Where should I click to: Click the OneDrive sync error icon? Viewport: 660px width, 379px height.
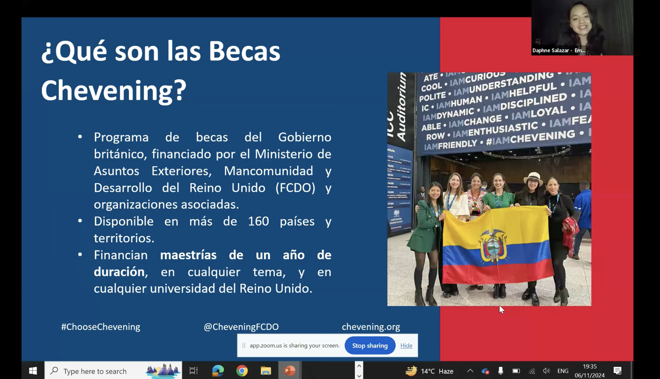pyautogui.click(x=485, y=371)
